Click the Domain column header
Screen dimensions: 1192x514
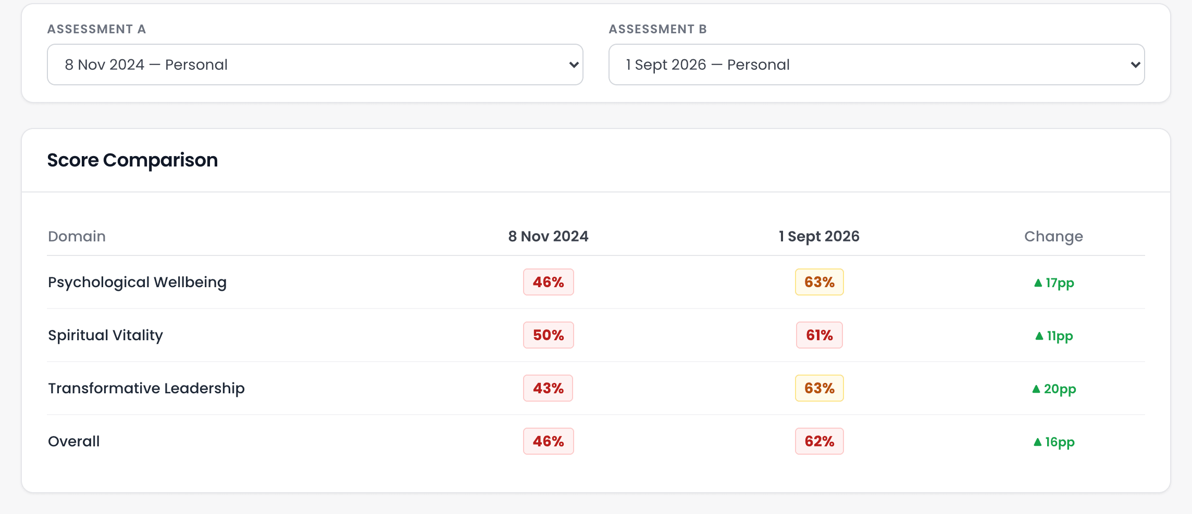77,236
